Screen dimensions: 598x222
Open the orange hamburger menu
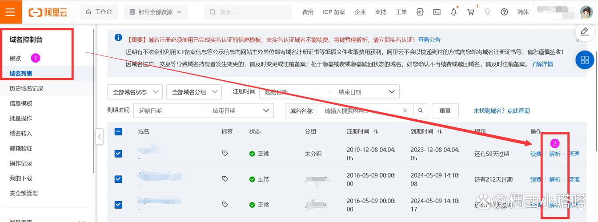[x=10, y=12]
